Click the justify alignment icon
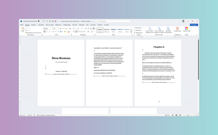 81,32
